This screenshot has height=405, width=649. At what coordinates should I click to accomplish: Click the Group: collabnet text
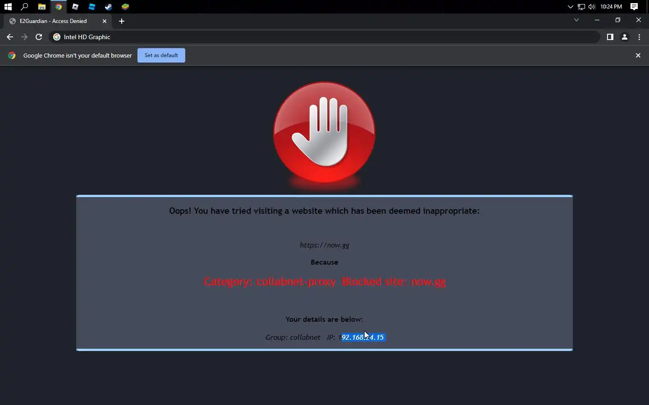(x=293, y=337)
